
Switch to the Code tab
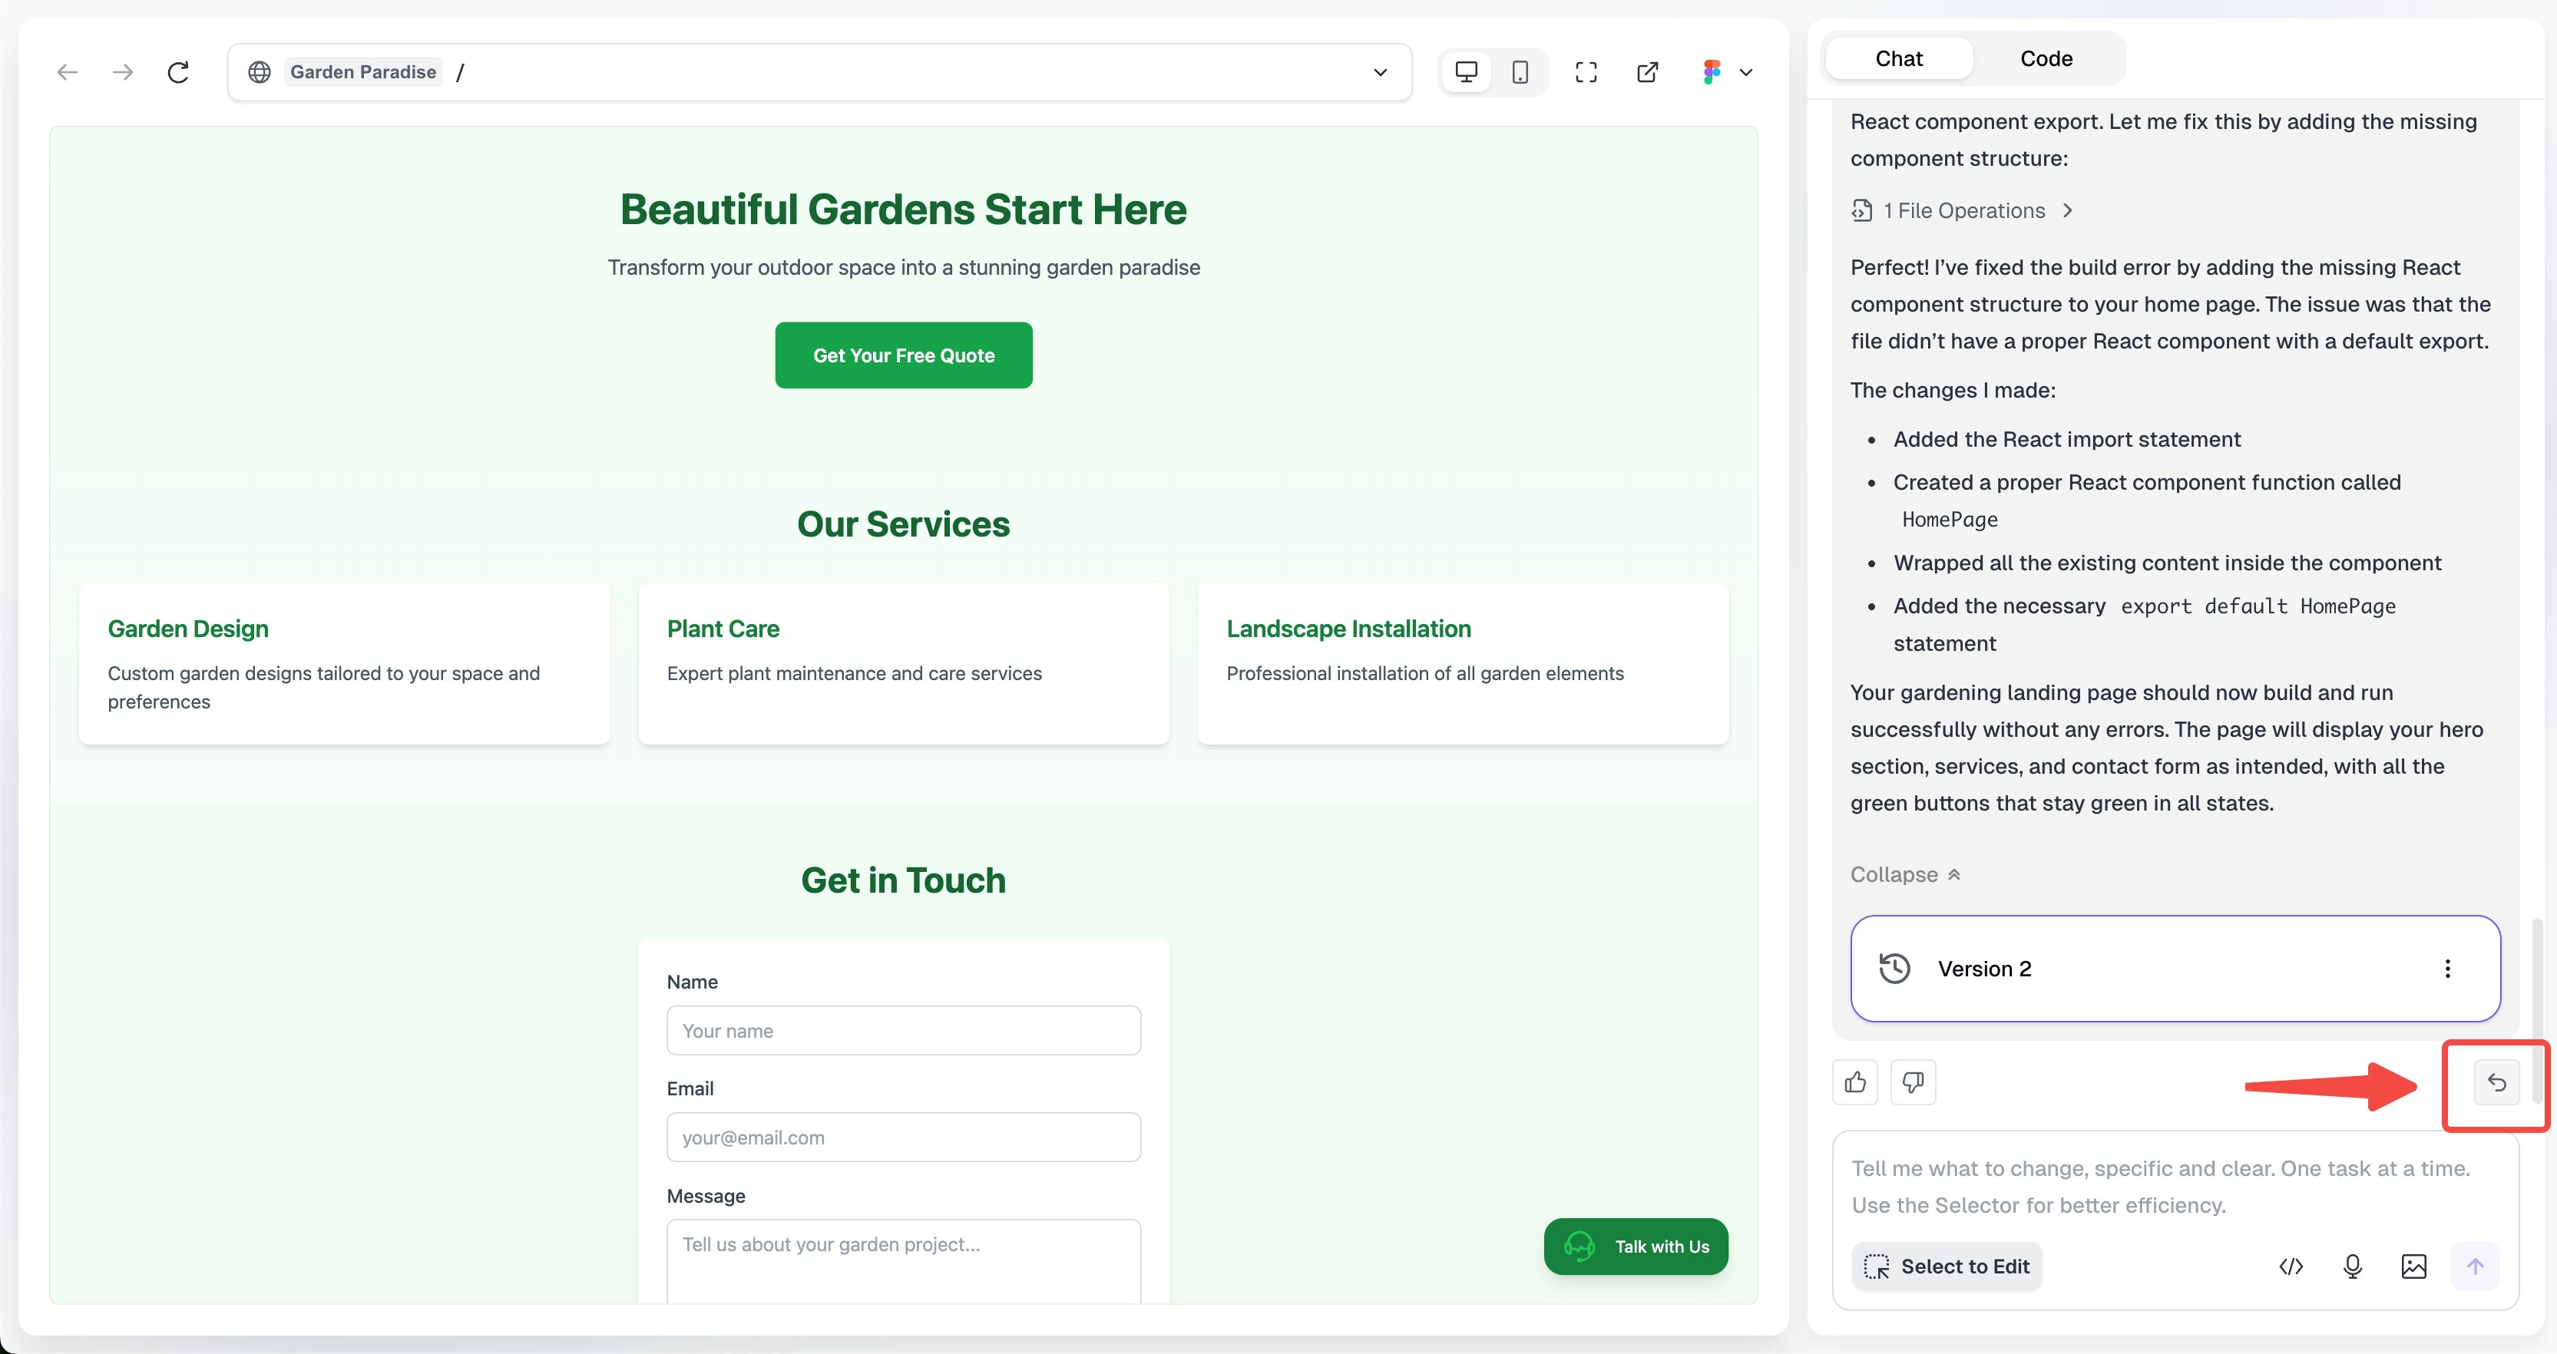coord(2046,58)
